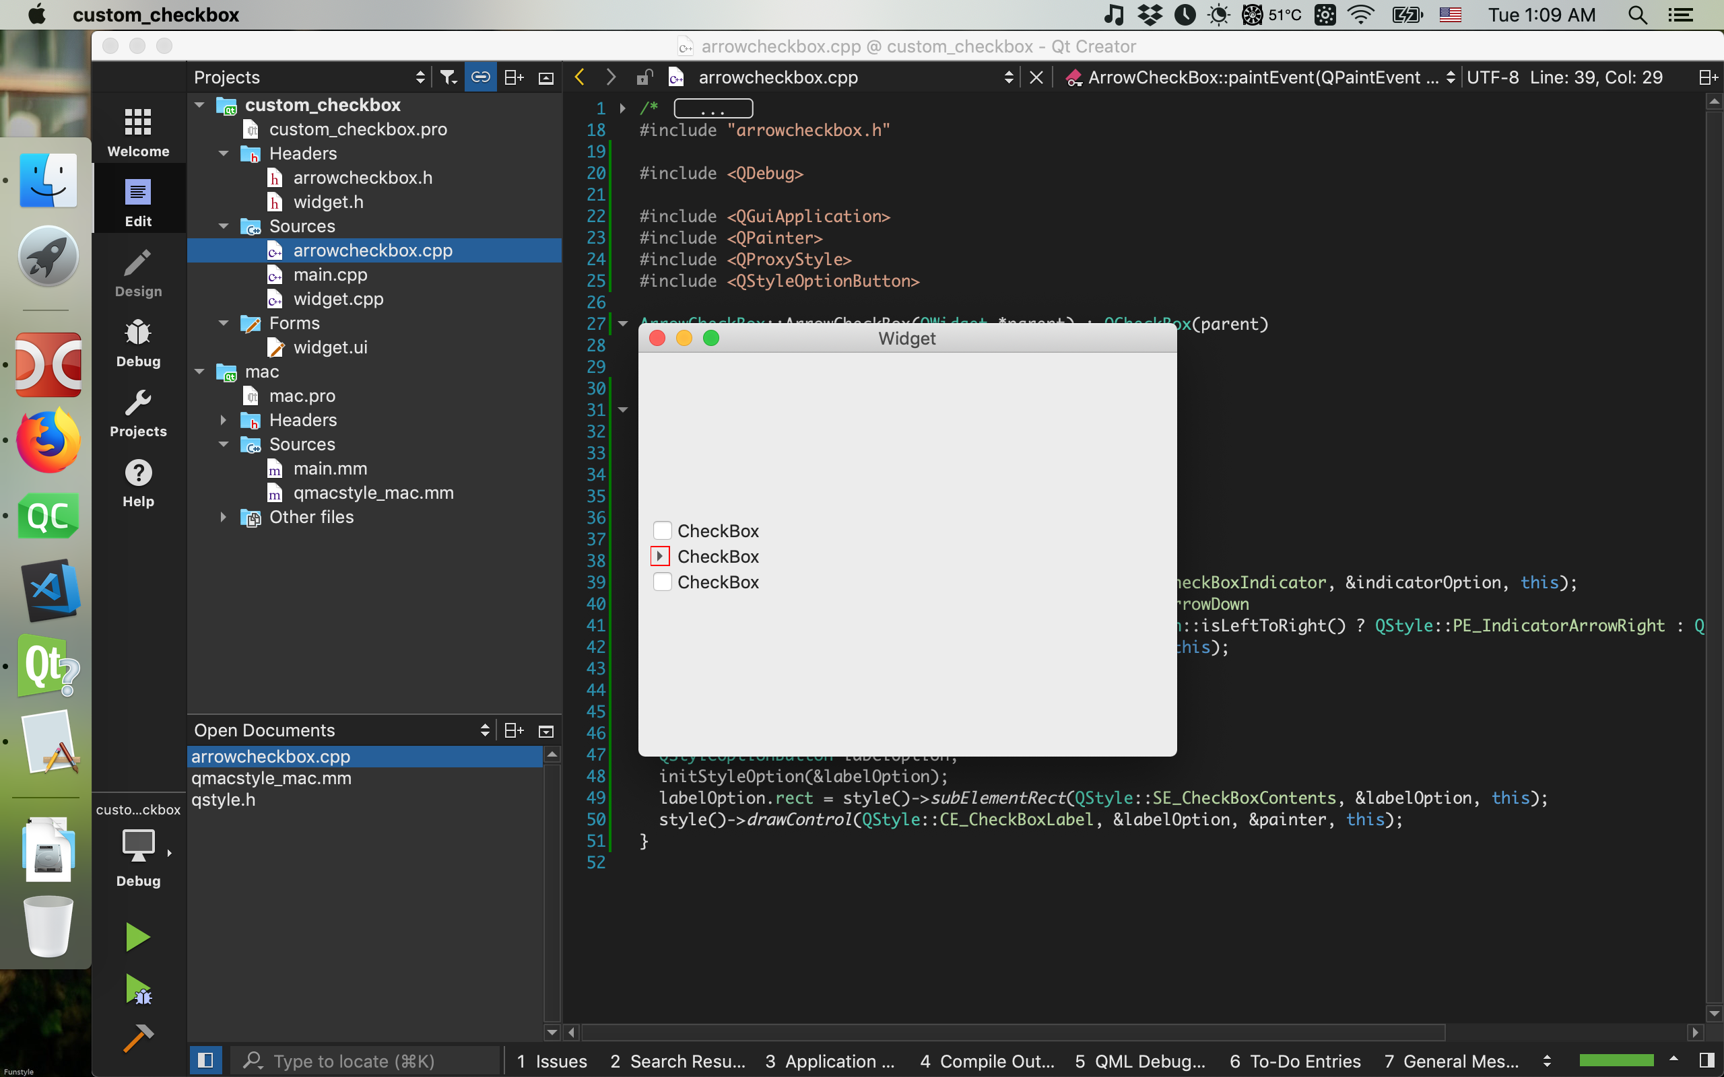Switch to the Welcome mode
The image size is (1724, 1077).
pyautogui.click(x=137, y=130)
